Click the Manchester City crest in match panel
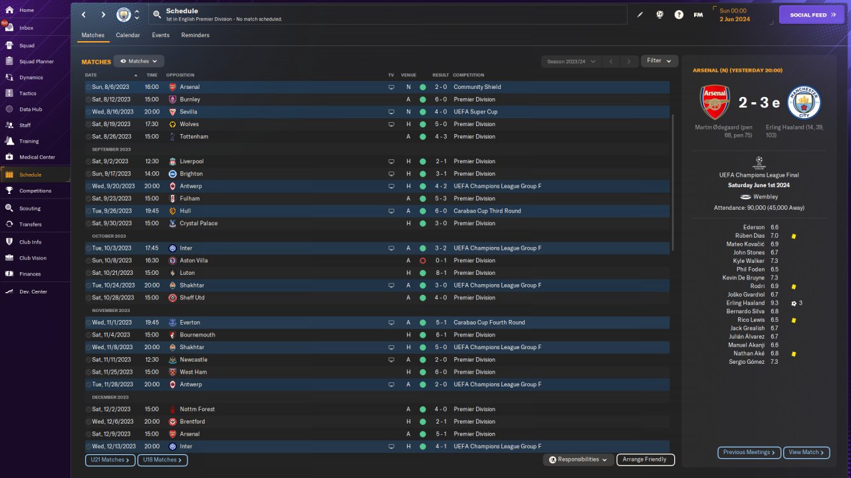Image resolution: width=851 pixels, height=478 pixels. (x=804, y=102)
